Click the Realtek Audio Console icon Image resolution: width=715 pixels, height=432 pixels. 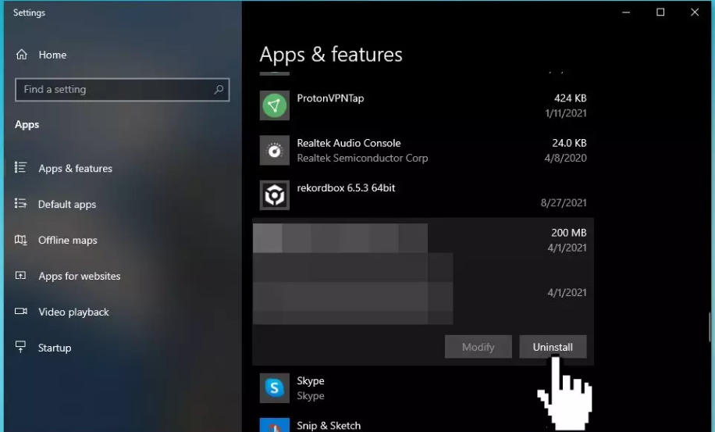[274, 151]
